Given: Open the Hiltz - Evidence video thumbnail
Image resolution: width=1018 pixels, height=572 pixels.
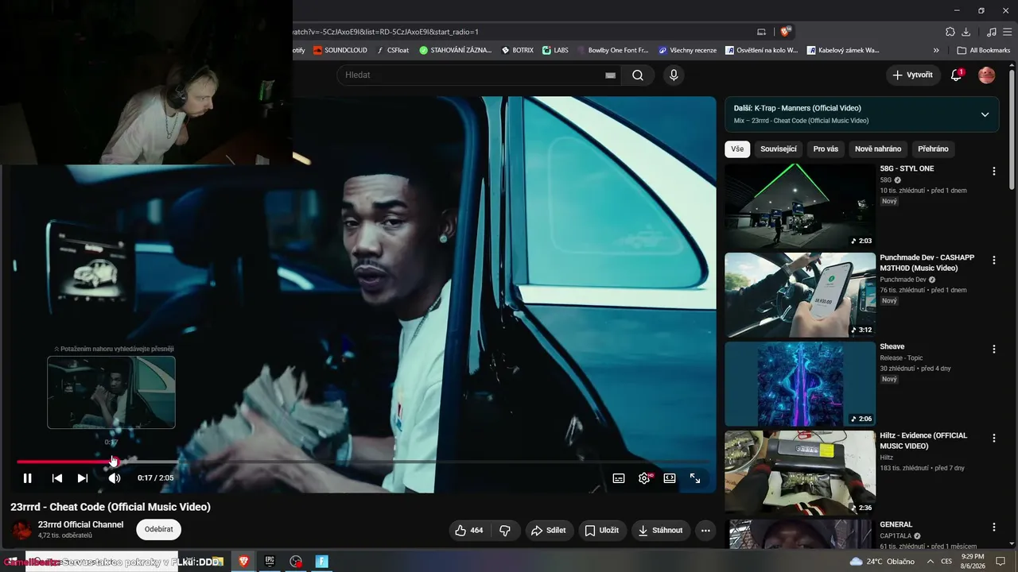Looking at the screenshot, I should (x=800, y=473).
